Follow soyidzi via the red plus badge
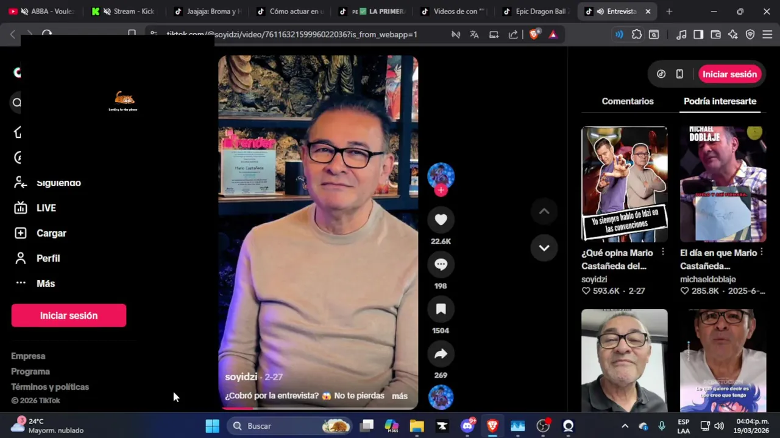Viewport: 780px width, 438px height. (441, 190)
